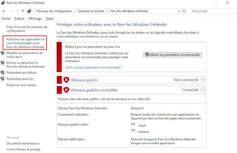Open Paramètres avancés in the sidebar
Screen dimensions: 237x153
(x=20, y=79)
